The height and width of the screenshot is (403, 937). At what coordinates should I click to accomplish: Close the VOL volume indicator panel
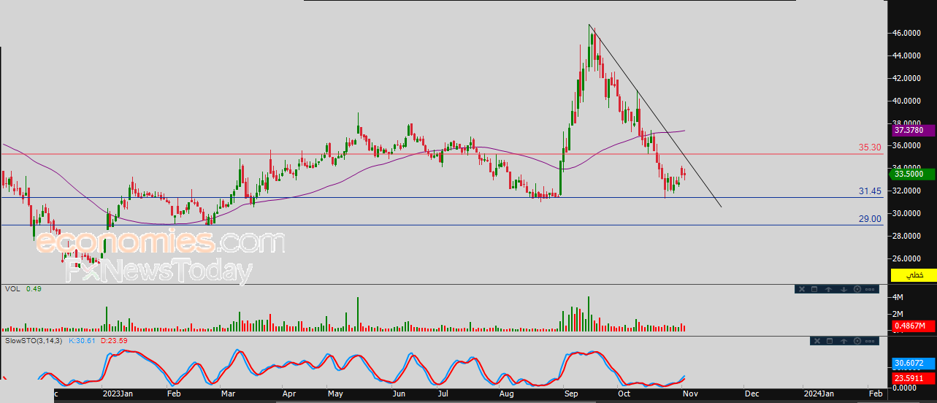tap(802, 289)
